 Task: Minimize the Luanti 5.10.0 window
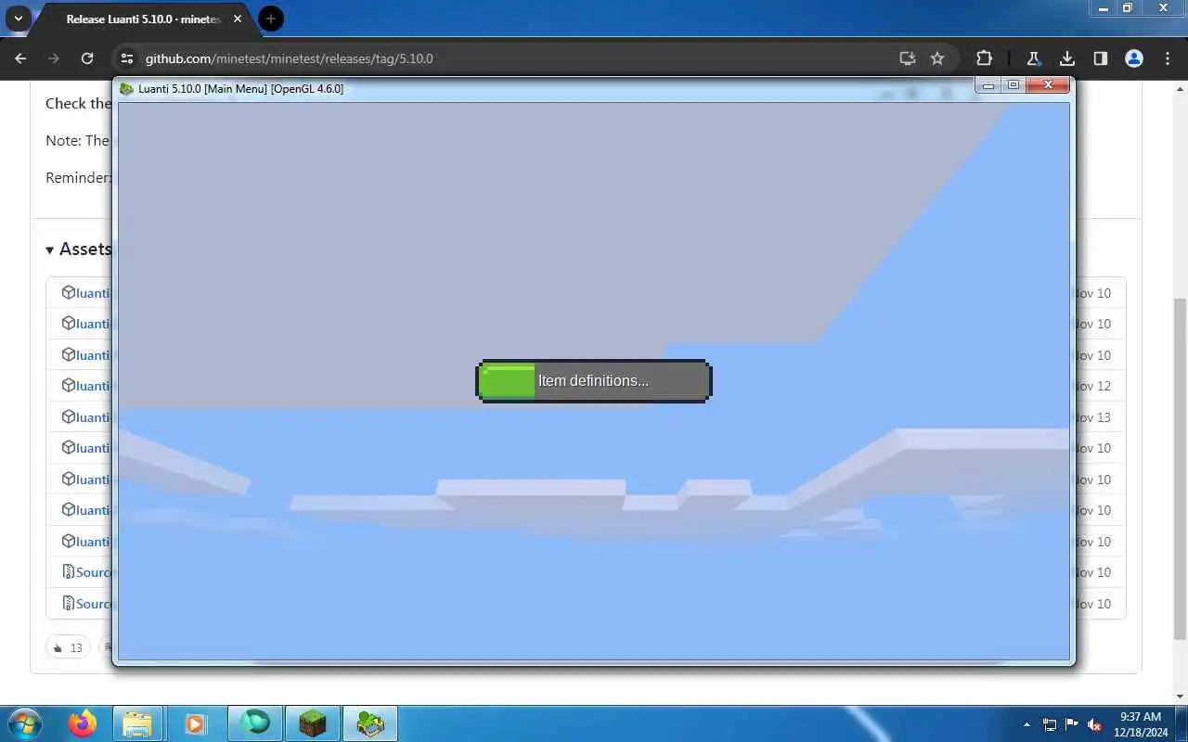point(988,85)
